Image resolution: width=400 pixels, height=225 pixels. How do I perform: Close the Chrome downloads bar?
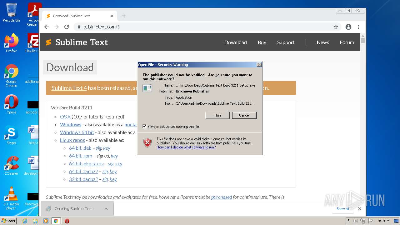point(360,209)
